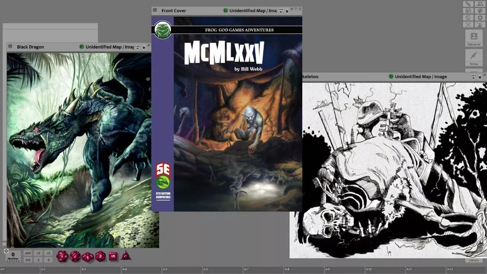
Task: Click the d20 die icon
Action: click(62, 256)
